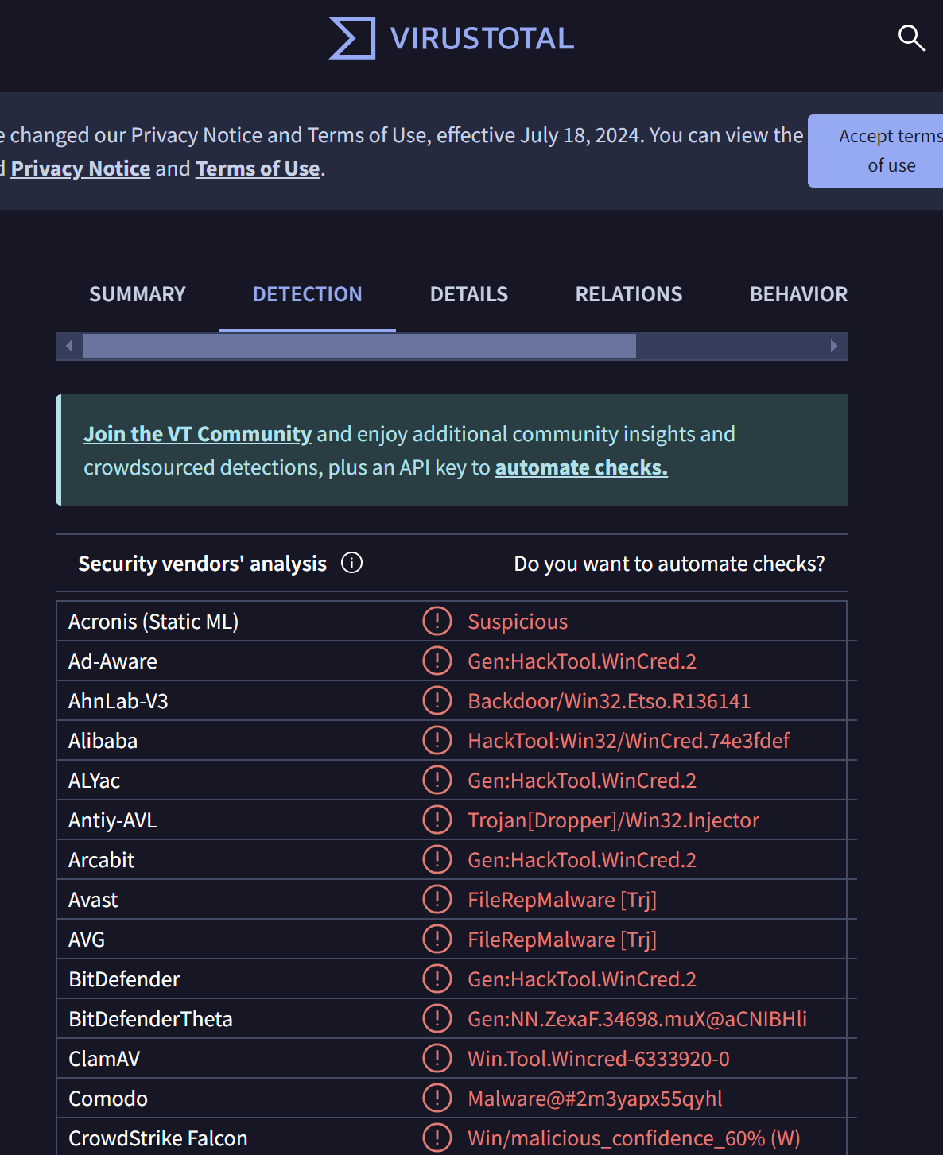Open the Privacy Notice link
This screenshot has width=943, height=1155.
click(x=80, y=169)
